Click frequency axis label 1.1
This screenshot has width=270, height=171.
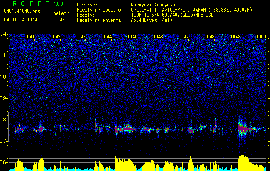[x=4, y=56]
